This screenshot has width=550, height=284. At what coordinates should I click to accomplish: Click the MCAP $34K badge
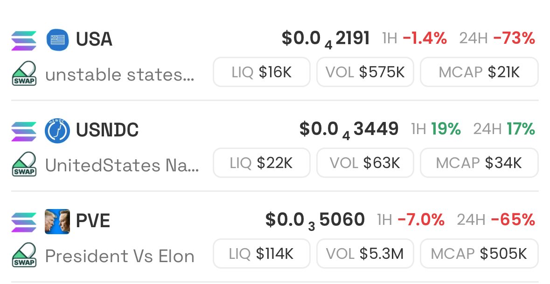pos(479,163)
